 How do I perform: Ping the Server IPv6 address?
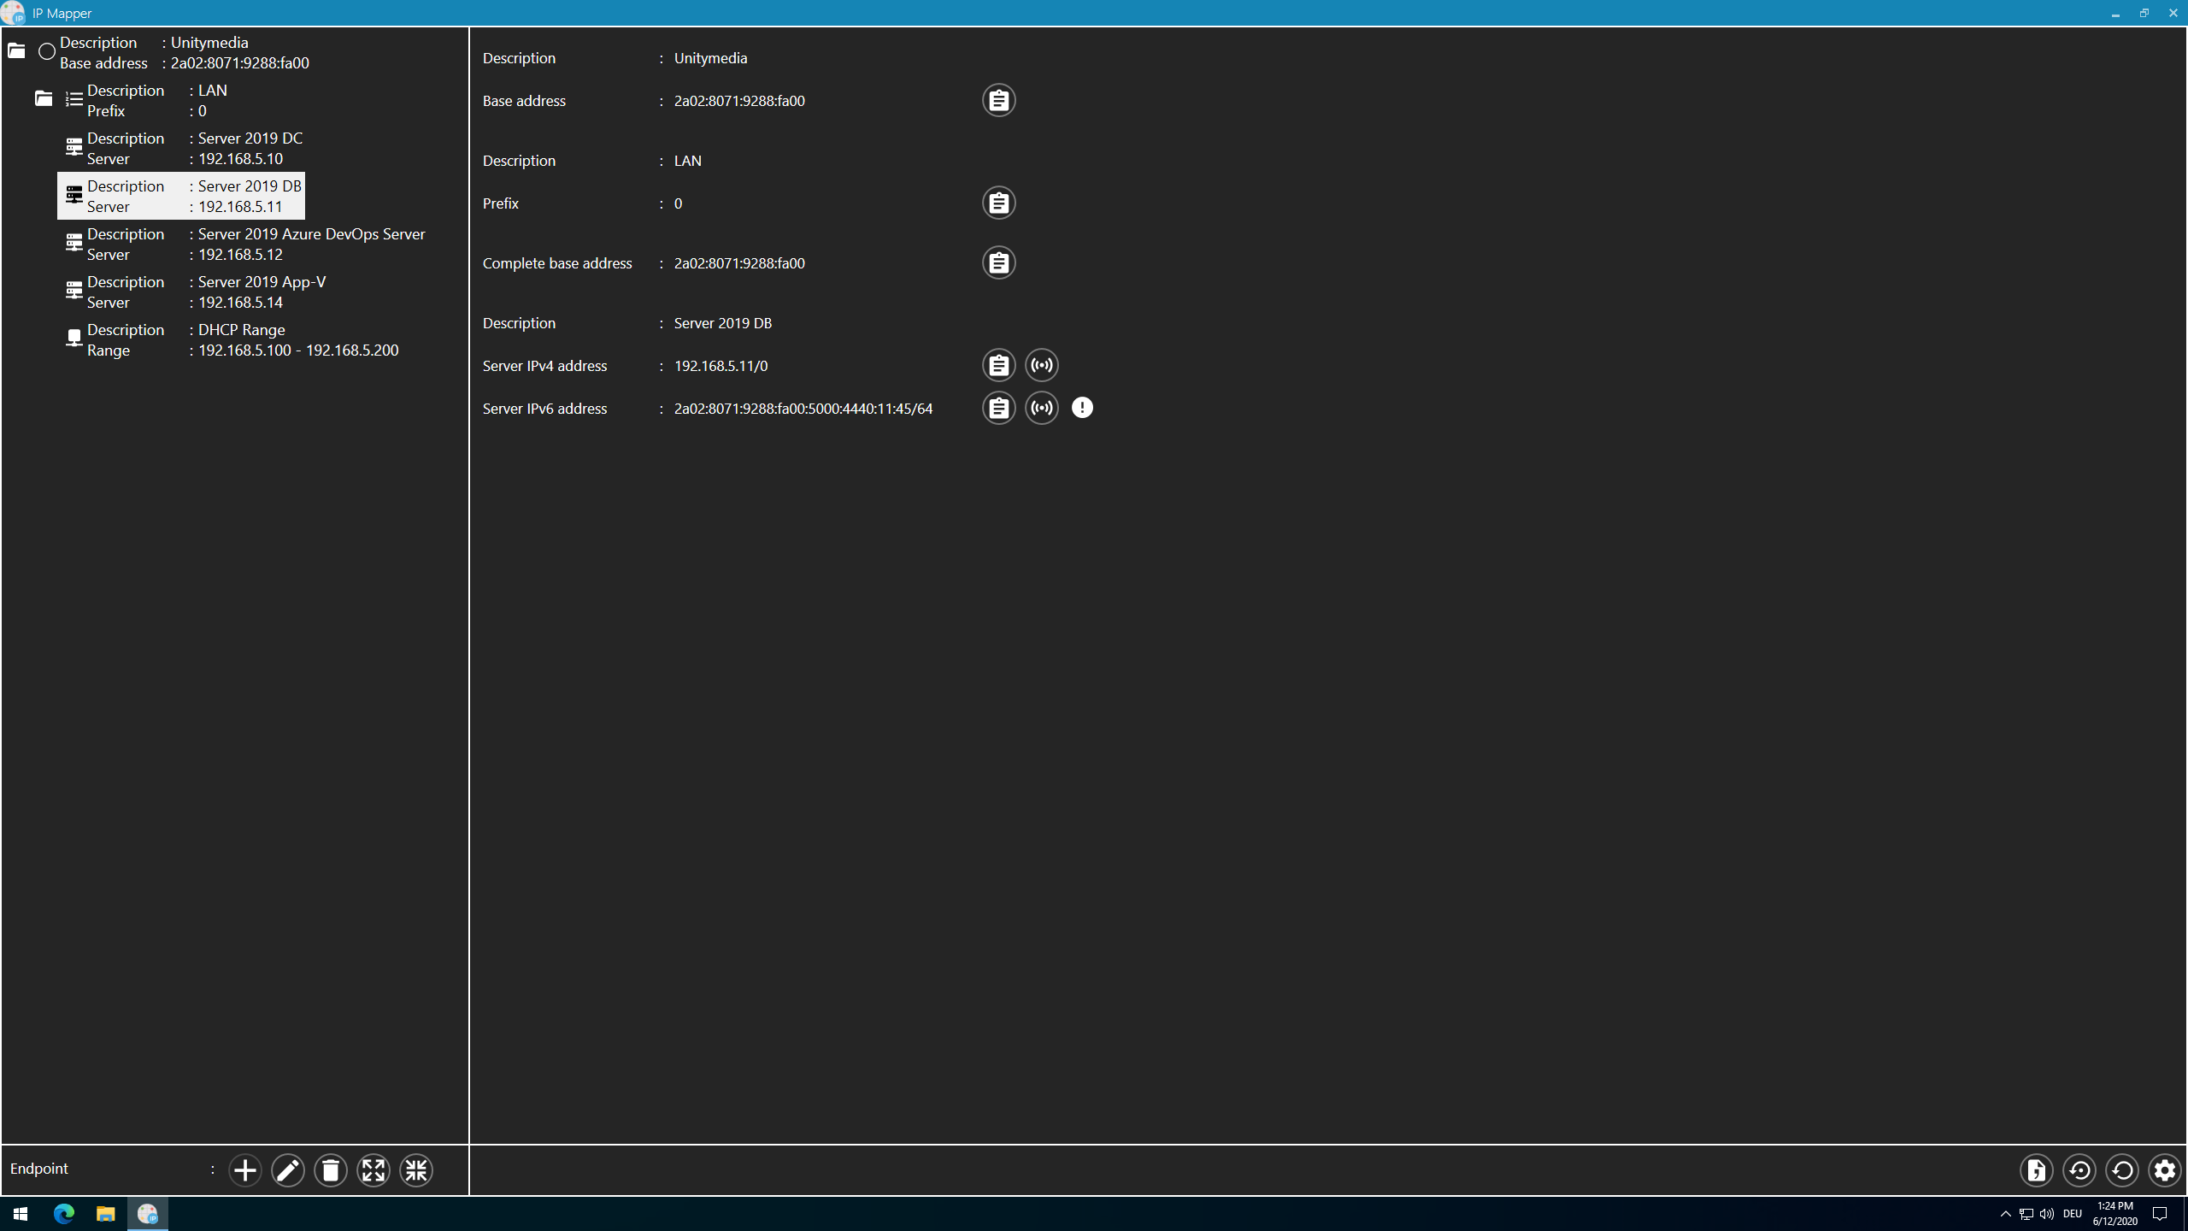(1041, 408)
